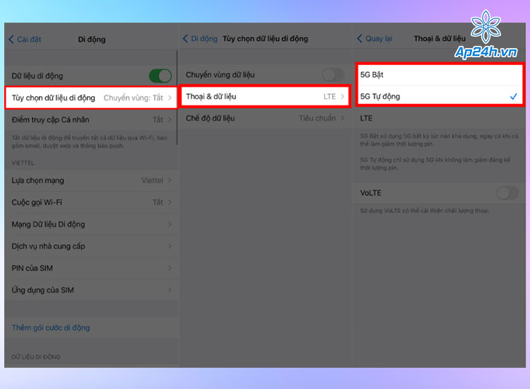This screenshot has height=389, width=530.
Task: Open Dịch vụ nhà cung cấp
Action: click(x=91, y=246)
